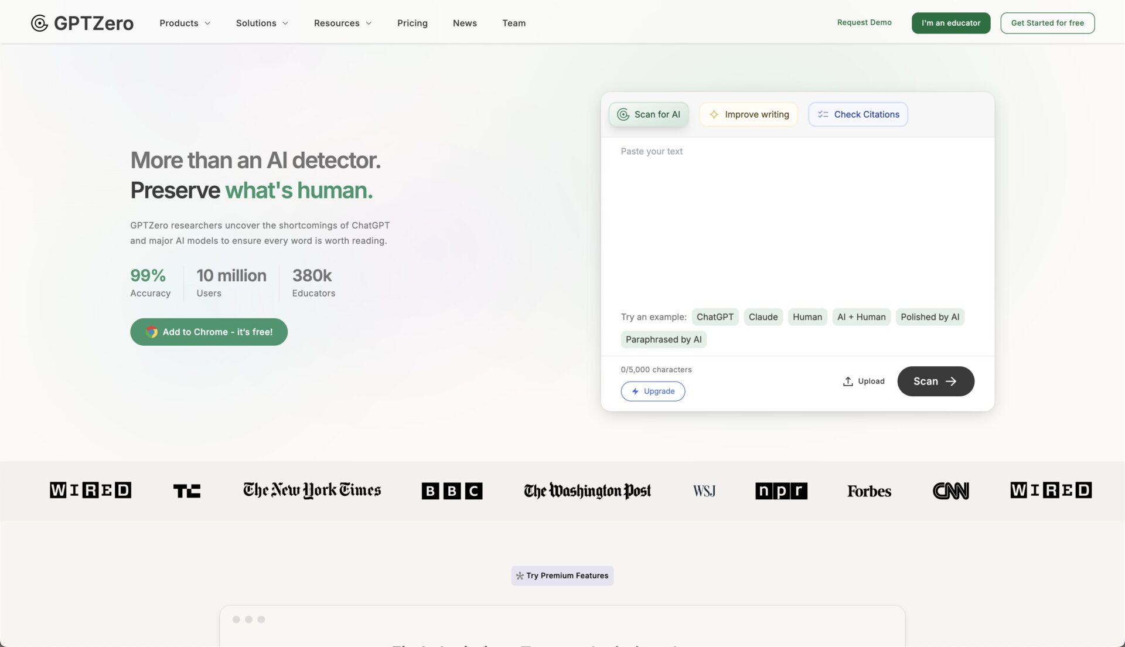Expand the Products dropdown menu
The image size is (1125, 647).
(x=185, y=23)
